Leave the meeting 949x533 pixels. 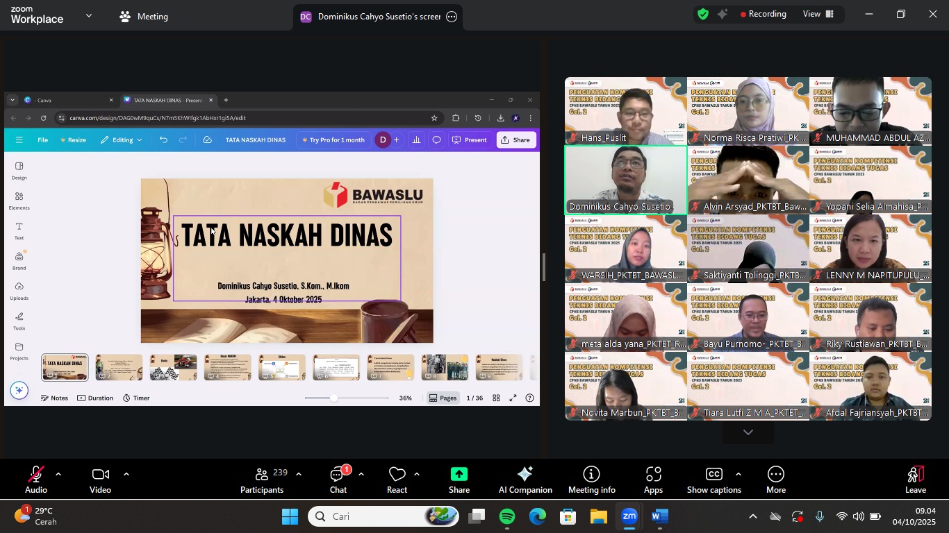915,480
